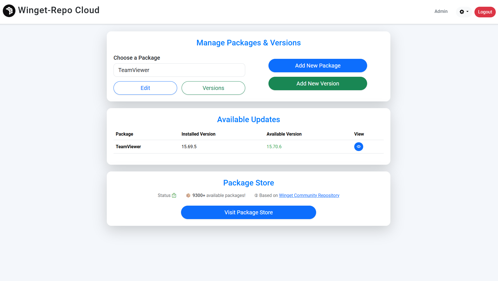Image resolution: width=498 pixels, height=281 pixels.
Task: View the TeamViewer update with the eye icon
Action: point(358,147)
